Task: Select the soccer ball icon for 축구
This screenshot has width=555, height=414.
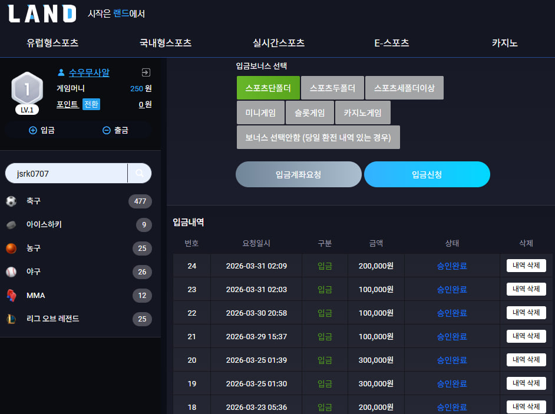Action: (11, 201)
